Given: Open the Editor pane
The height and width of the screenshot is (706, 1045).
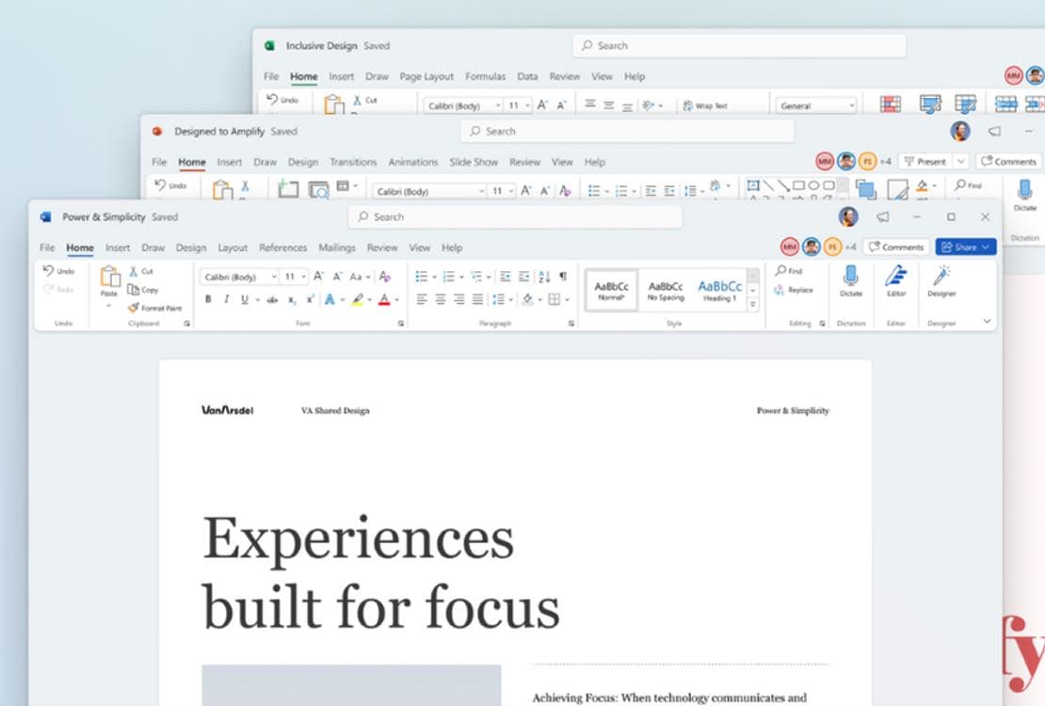Looking at the screenshot, I should click(x=895, y=281).
